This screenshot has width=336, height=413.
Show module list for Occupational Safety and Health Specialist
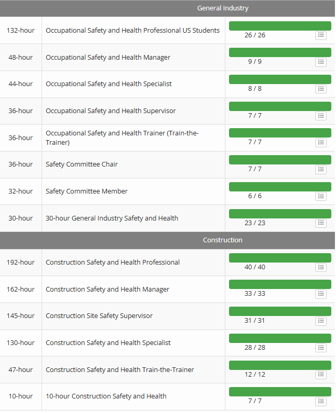click(x=321, y=89)
